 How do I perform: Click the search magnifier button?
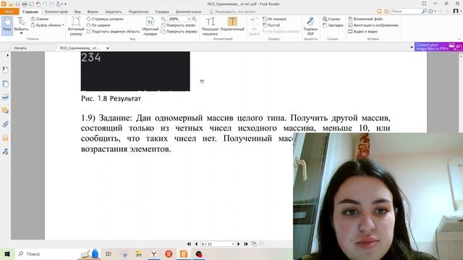[424, 12]
